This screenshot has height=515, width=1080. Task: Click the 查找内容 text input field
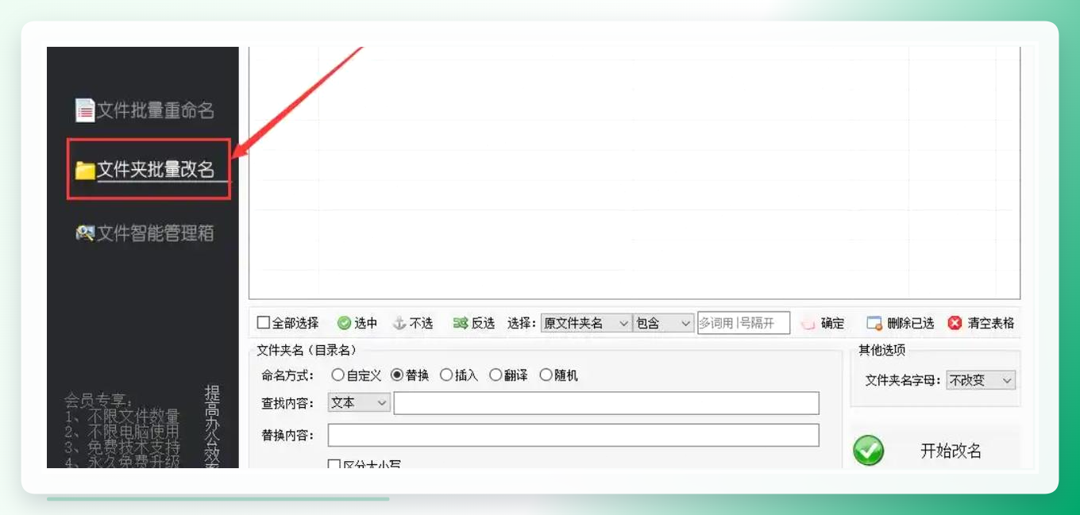pos(607,403)
